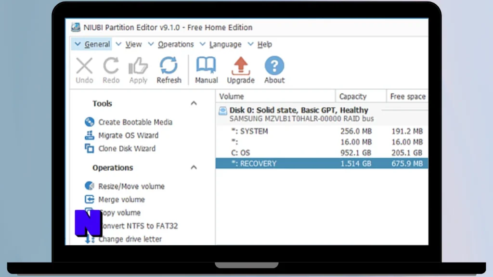The image size is (493, 277).
Task: Click the chevron beside Operations menu
Action: [x=151, y=44]
